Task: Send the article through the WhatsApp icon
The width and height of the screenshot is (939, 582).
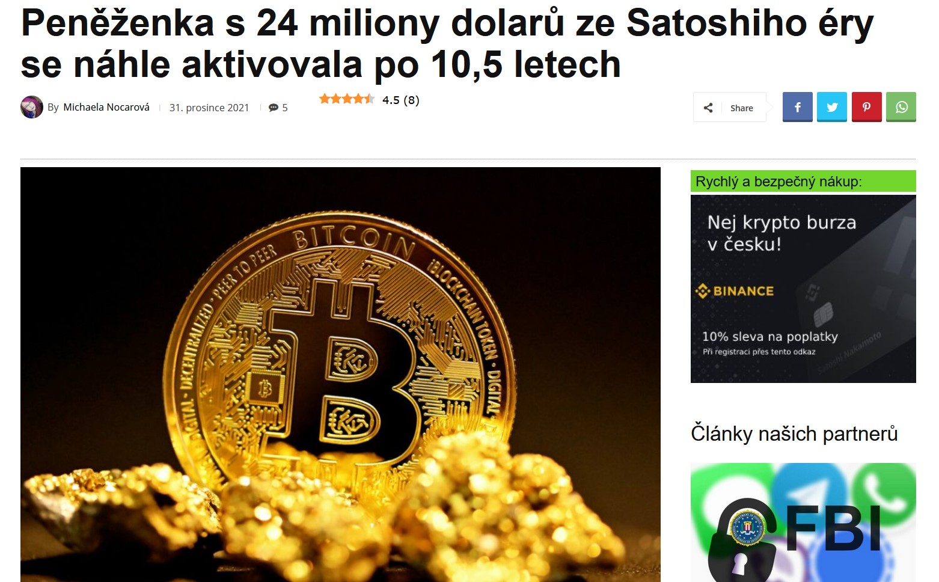Action: click(901, 107)
